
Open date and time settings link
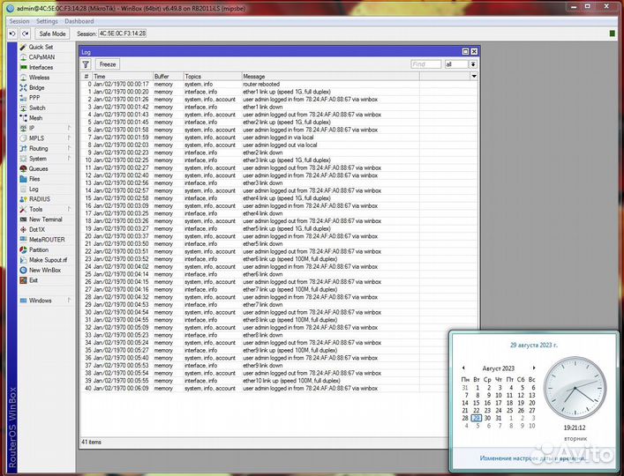532,458
